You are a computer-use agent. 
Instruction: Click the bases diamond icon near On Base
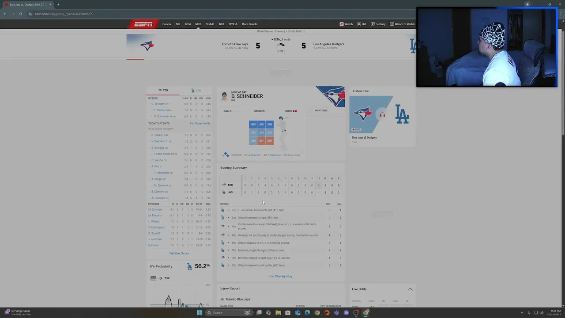tap(226, 155)
